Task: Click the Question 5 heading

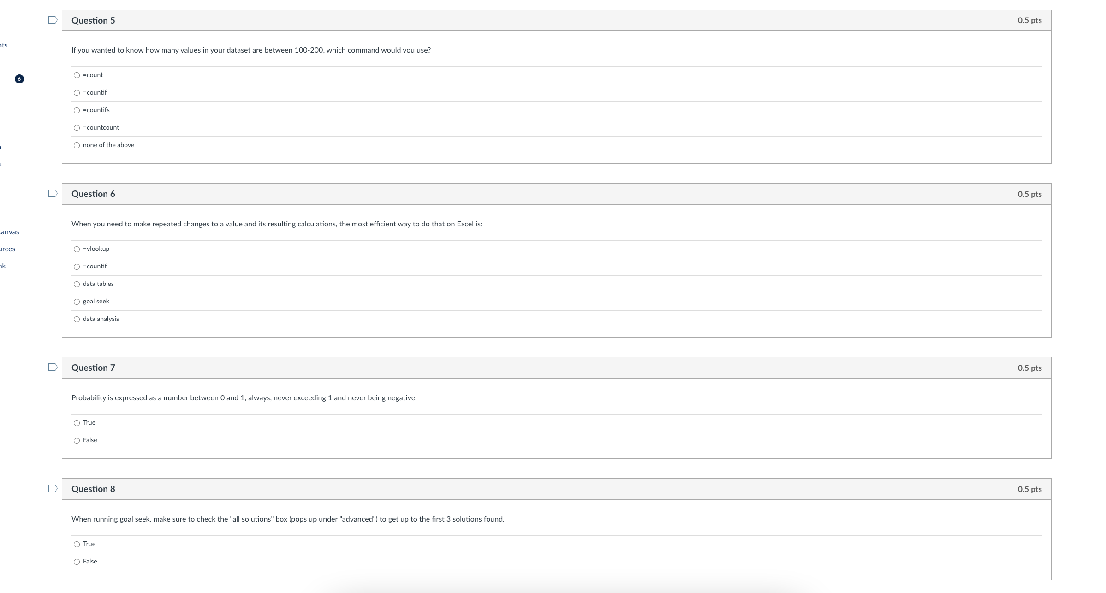Action: pyautogui.click(x=93, y=20)
